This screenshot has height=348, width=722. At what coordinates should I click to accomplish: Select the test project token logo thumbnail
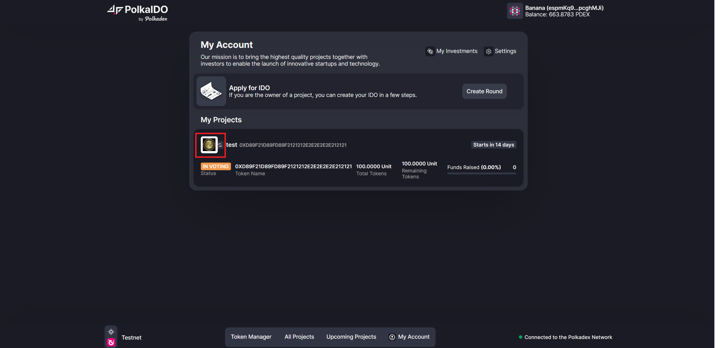pos(209,145)
